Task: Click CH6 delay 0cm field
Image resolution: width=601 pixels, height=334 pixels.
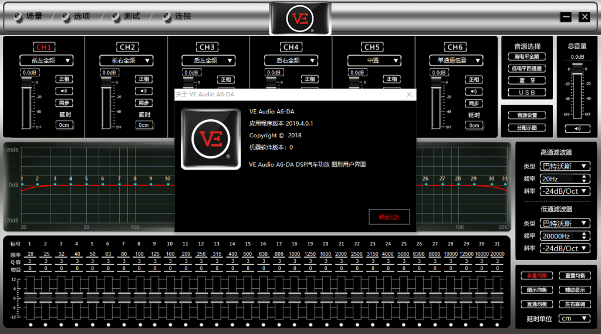Action: click(x=474, y=126)
